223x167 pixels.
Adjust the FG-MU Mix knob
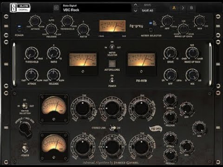199,128
